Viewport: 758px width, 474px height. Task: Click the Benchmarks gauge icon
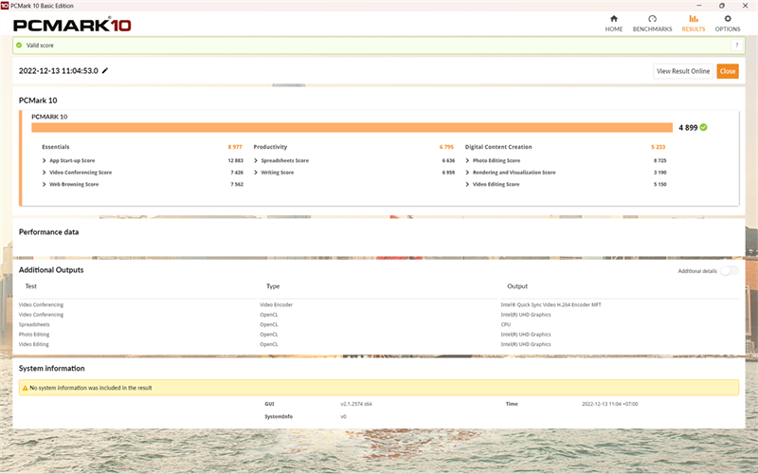pyautogui.click(x=653, y=18)
